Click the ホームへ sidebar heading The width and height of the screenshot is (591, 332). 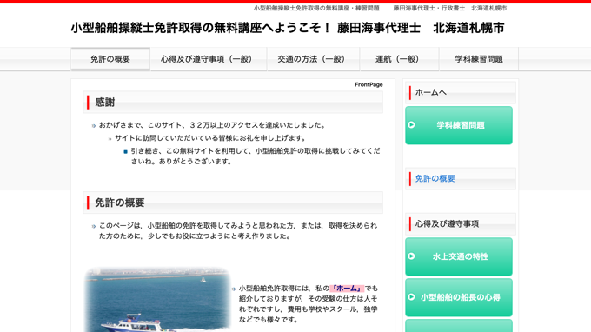pos(430,92)
